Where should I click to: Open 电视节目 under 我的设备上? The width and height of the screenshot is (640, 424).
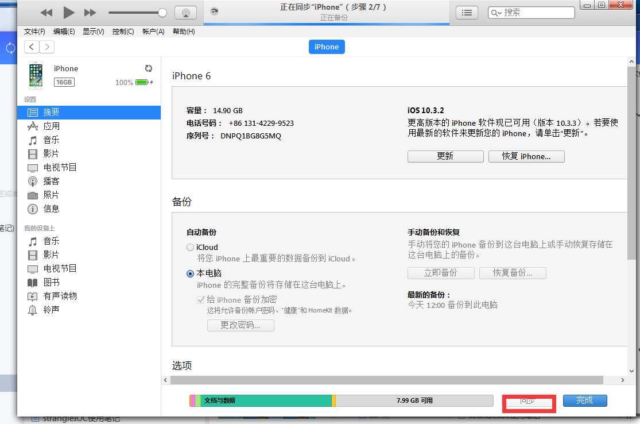pos(89,269)
